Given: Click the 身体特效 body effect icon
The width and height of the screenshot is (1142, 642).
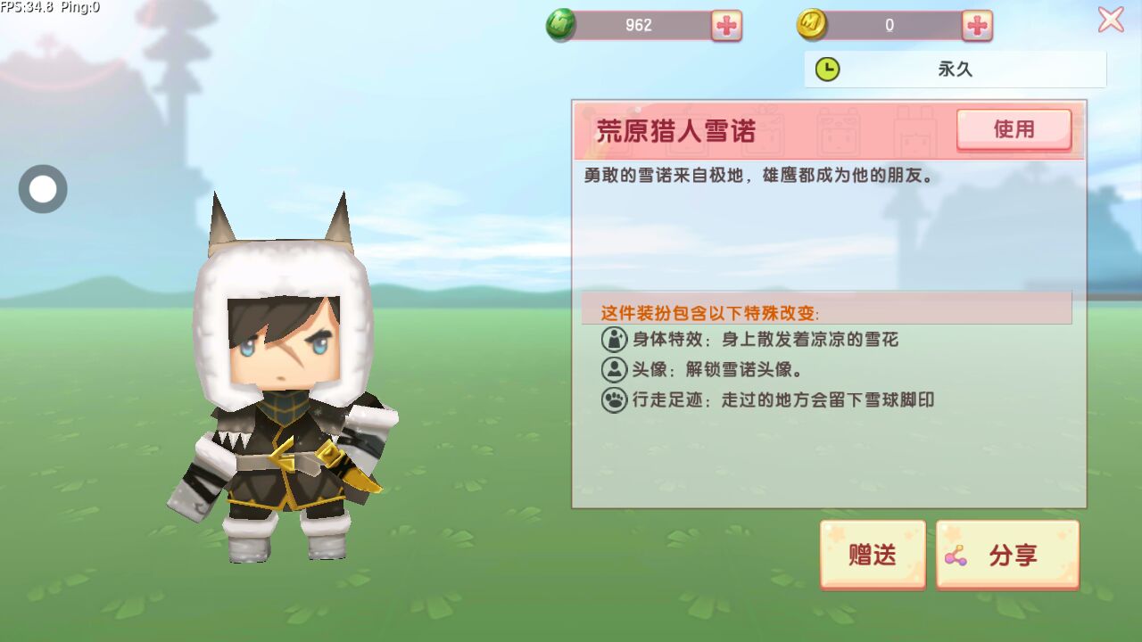Looking at the screenshot, I should [615, 340].
